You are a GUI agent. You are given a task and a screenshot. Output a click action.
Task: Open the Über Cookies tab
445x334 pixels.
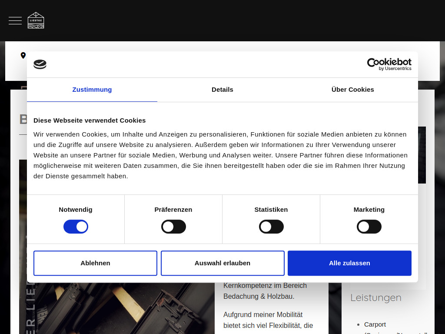[352, 90]
